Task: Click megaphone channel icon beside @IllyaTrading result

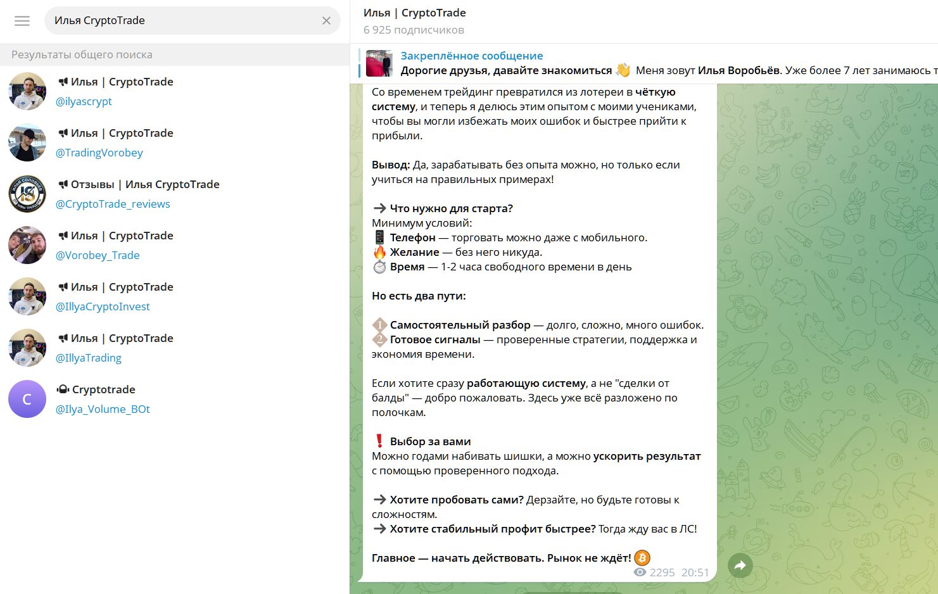Action: (x=63, y=338)
